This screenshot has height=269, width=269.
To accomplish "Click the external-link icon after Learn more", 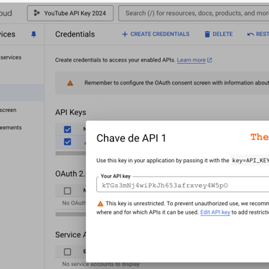I will 209,60.
